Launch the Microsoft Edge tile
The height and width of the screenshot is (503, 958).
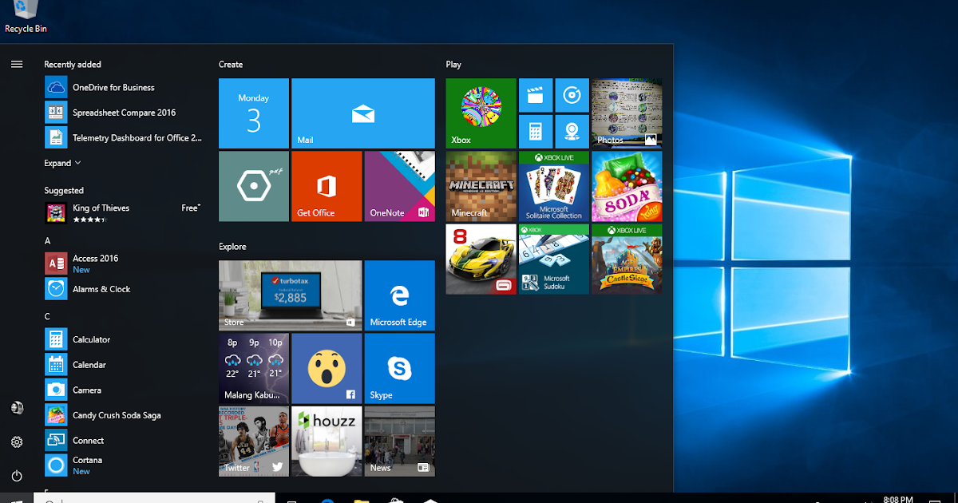click(x=399, y=295)
